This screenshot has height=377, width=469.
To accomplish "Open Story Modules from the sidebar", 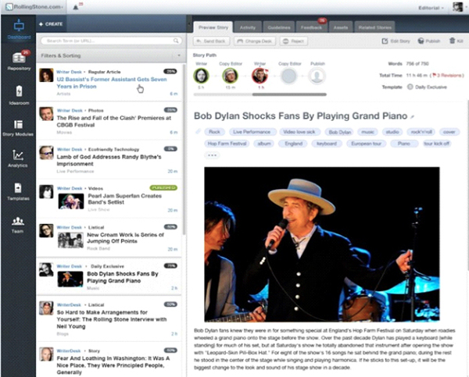I will pyautogui.click(x=16, y=126).
